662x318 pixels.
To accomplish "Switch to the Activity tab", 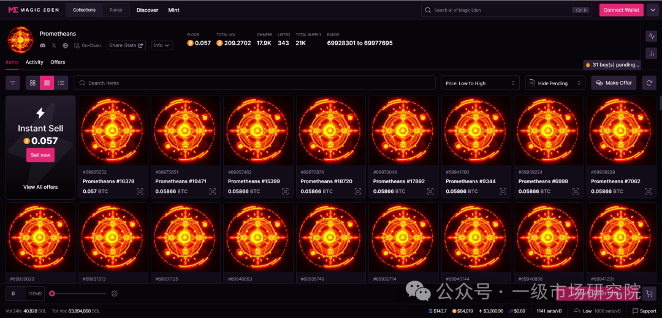I will tap(34, 62).
